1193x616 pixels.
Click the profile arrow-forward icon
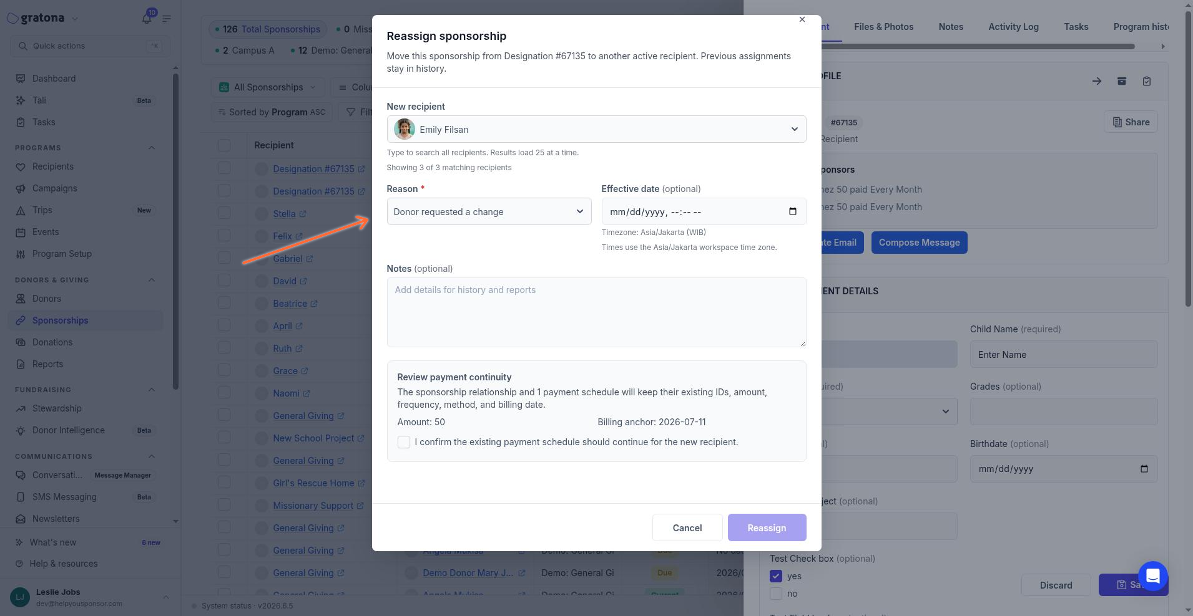pyautogui.click(x=1097, y=81)
